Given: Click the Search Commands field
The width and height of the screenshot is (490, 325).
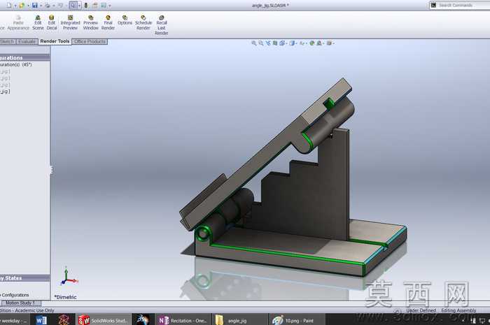Looking at the screenshot, I should (463, 5).
